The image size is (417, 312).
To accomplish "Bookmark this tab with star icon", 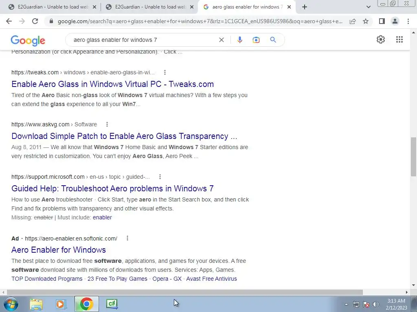I will tap(366, 21).
